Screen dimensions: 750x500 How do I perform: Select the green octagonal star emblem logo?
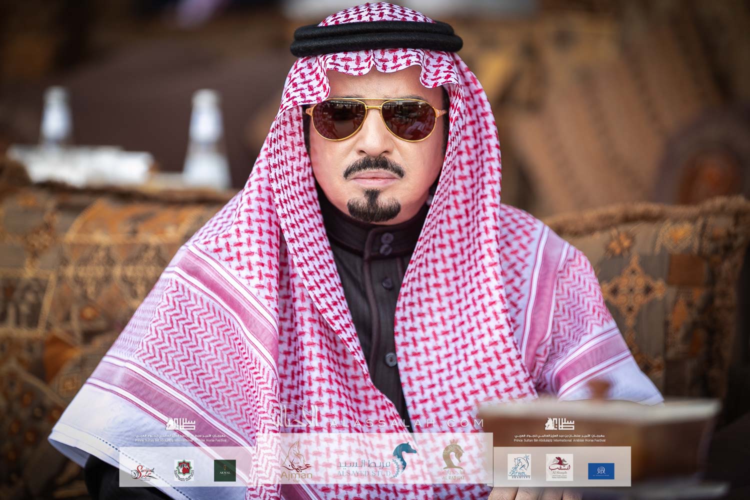coord(184,470)
